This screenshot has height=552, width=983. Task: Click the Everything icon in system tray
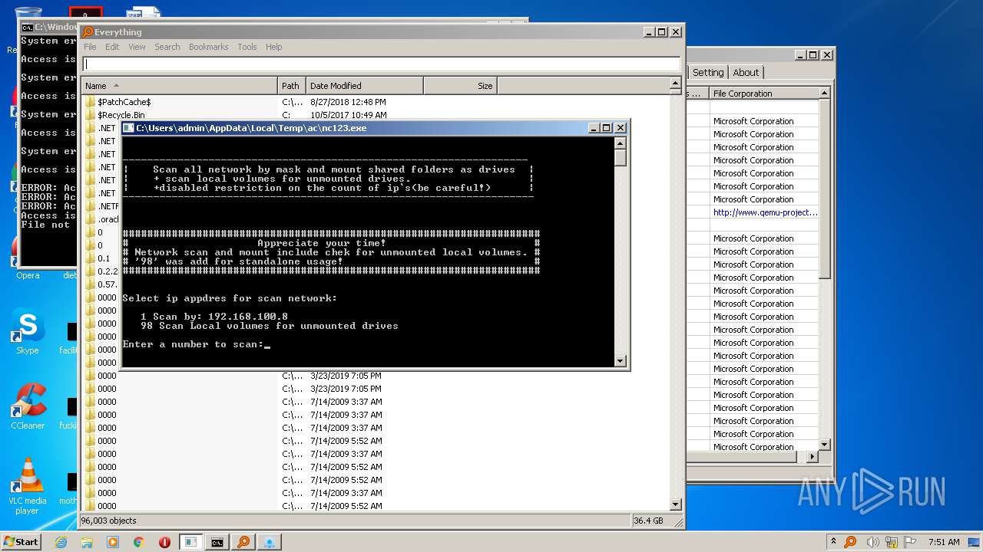[x=850, y=542]
